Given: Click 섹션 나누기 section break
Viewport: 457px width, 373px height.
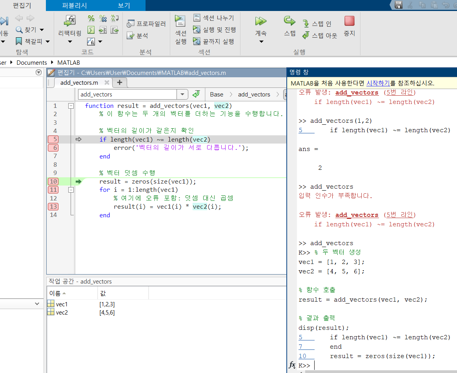Looking at the screenshot, I should (214, 18).
